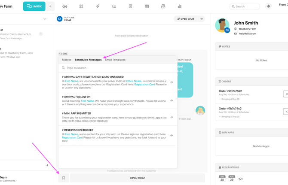Expand the Arrival Follow Up template arrow

pos(172,100)
